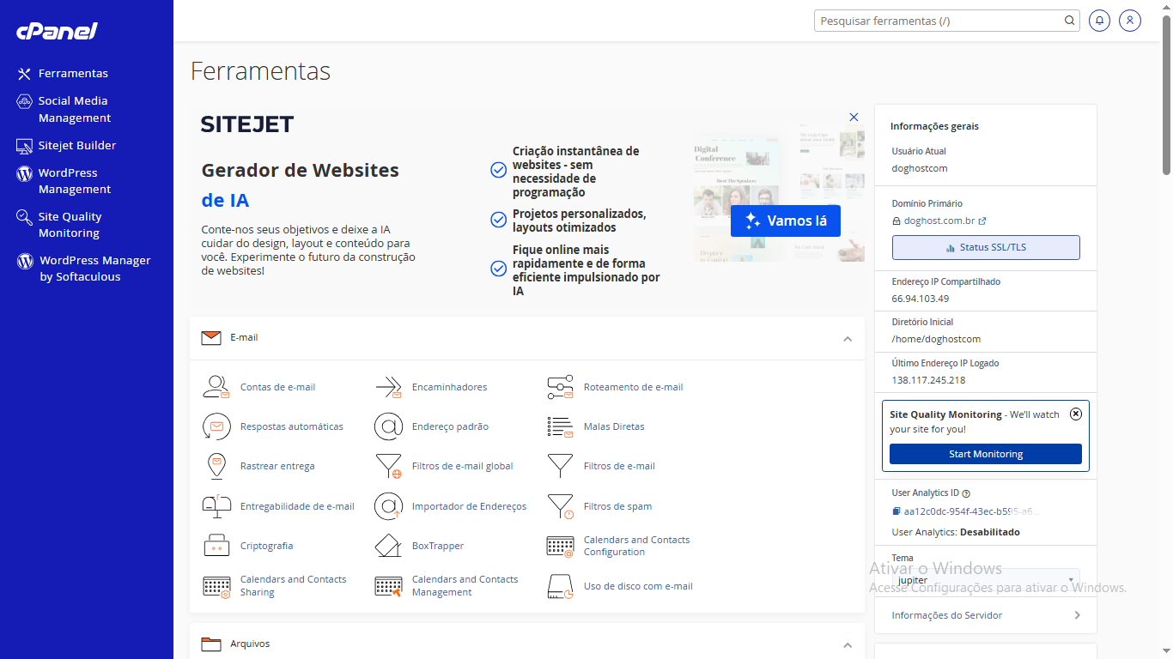
Task: Dismiss the Site Quality Monitoring notice
Action: (x=1076, y=414)
